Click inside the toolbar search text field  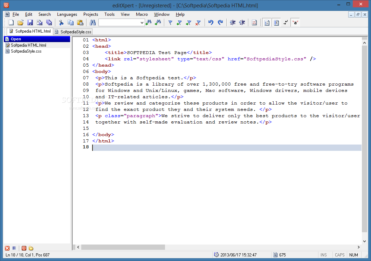(x=119, y=23)
